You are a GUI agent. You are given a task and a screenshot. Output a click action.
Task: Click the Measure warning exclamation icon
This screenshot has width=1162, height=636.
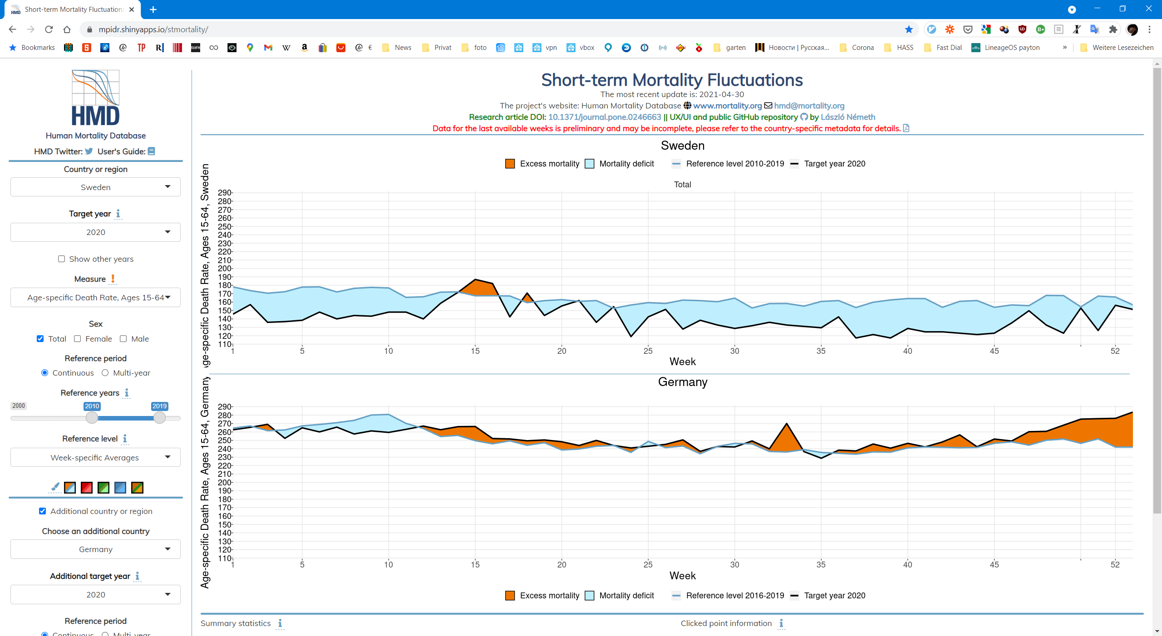tap(113, 279)
